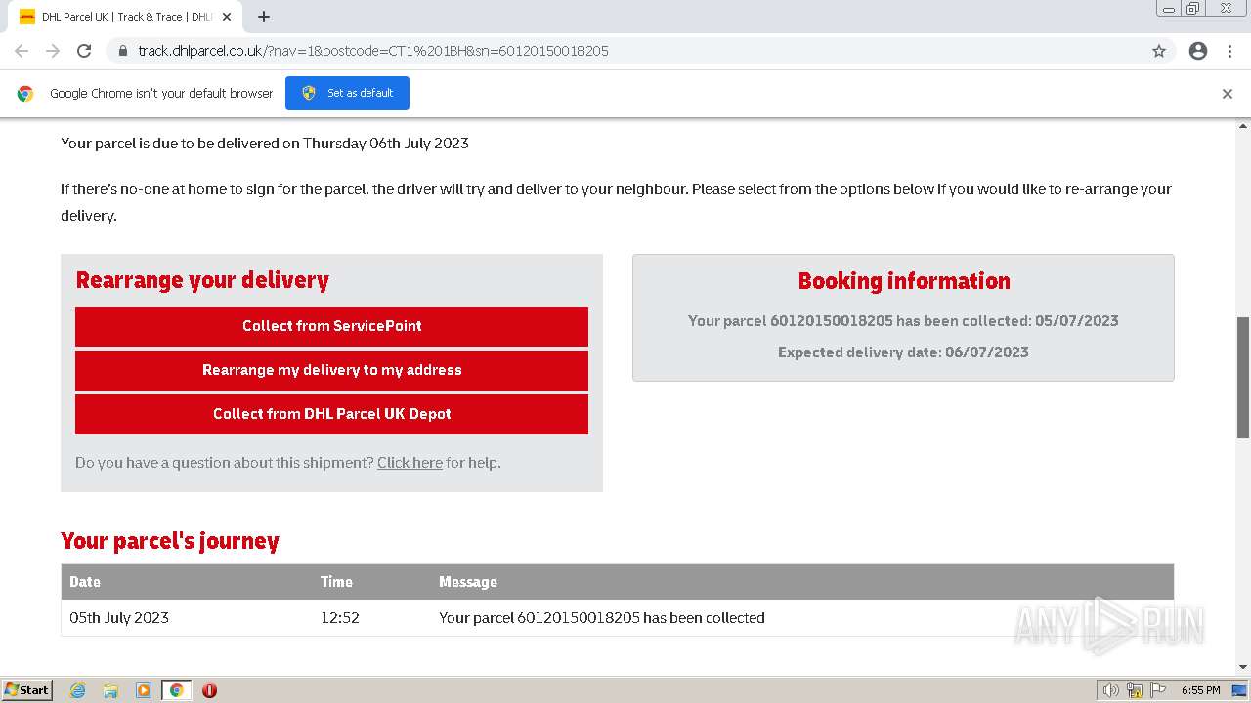Click the Message column header
The image size is (1251, 703).
(x=468, y=582)
